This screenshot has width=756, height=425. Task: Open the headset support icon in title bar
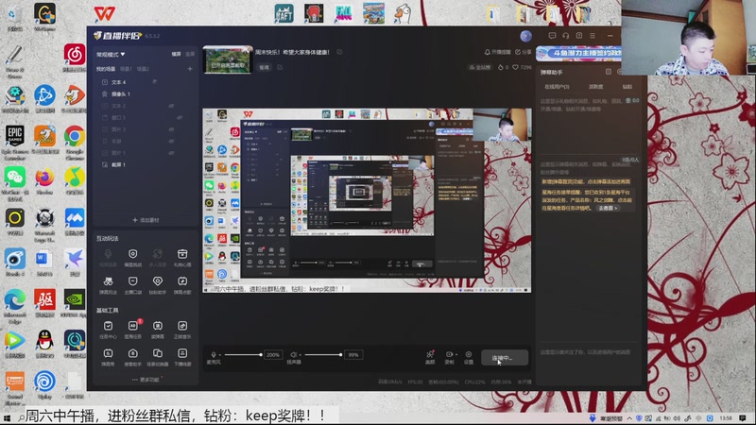[x=565, y=36]
